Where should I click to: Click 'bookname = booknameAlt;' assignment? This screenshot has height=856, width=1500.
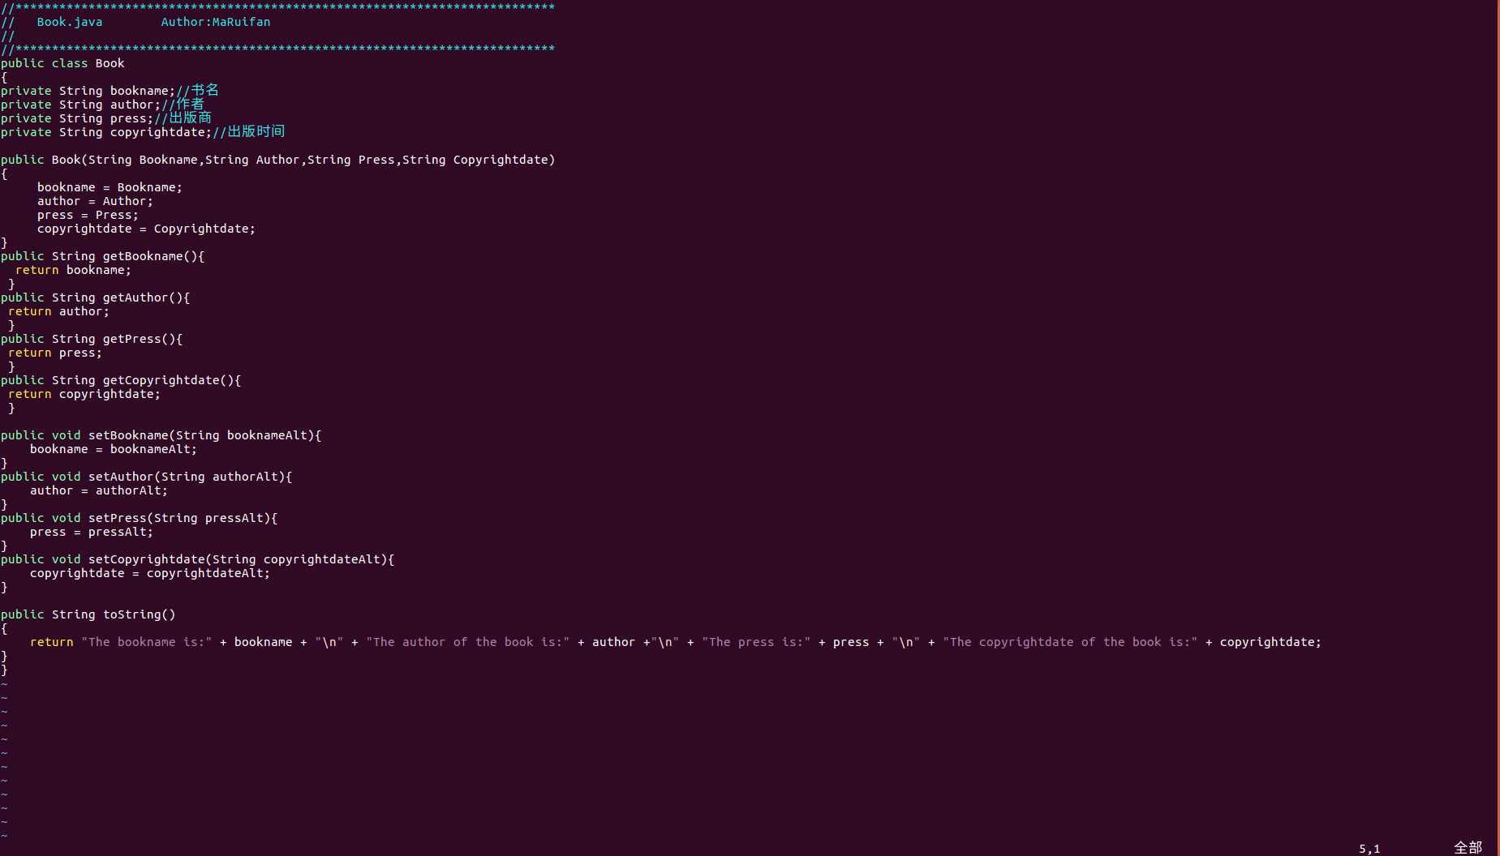(x=114, y=449)
